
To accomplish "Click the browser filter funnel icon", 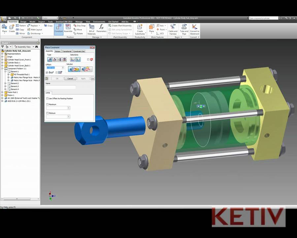I will point(2,47).
